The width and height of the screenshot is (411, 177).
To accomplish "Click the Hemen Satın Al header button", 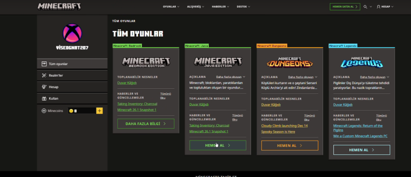I will pyautogui.click(x=345, y=7).
